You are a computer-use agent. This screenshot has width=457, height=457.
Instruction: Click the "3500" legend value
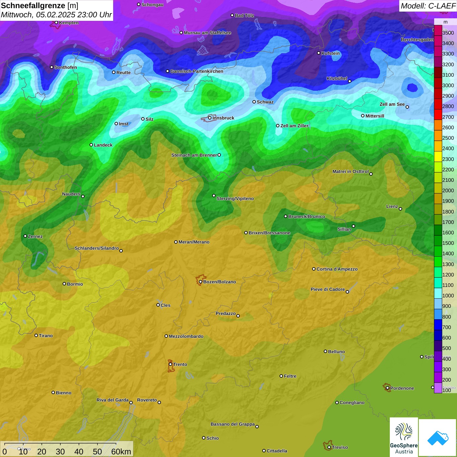[x=448, y=33]
